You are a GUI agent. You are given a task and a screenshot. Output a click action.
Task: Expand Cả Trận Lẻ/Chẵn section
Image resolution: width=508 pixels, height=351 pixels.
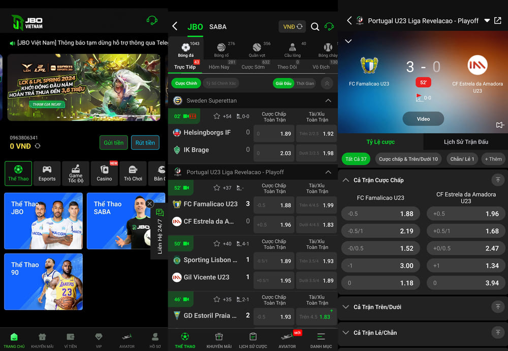[x=345, y=333]
